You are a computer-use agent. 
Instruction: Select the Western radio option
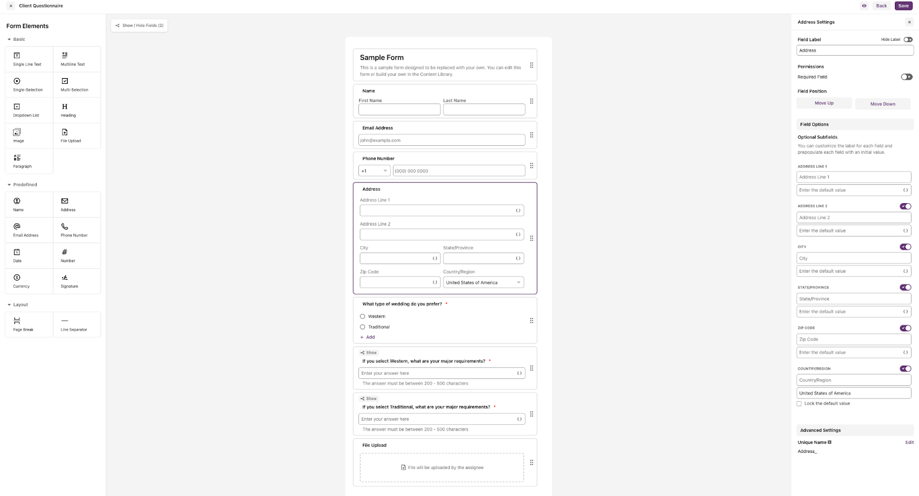click(362, 316)
